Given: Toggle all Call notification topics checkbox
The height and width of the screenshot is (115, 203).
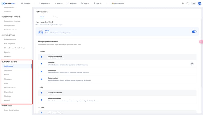Looking at the screenshot, I should pyautogui.click(x=42, y=93).
